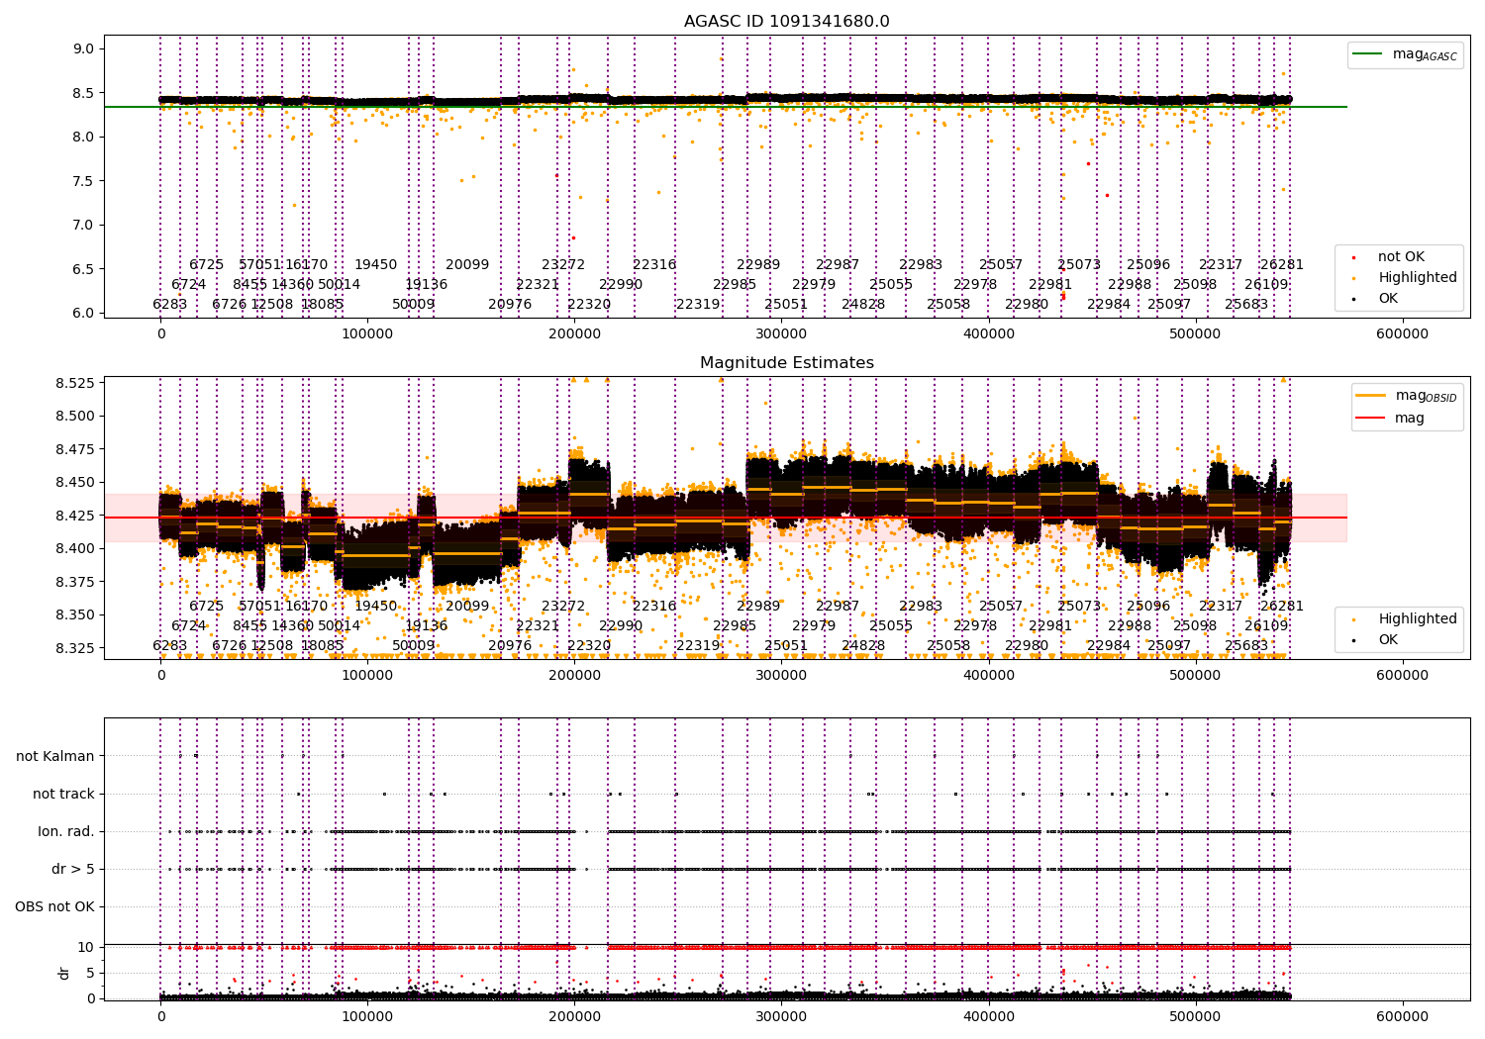Image resolution: width=1485 pixels, height=1039 pixels.
Task: Click OBSID label '25073' in the top plot
Action: (1079, 265)
